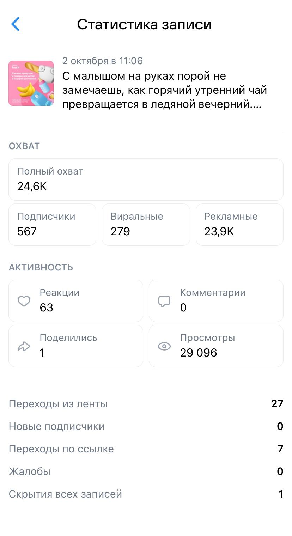The width and height of the screenshot is (292, 536).
Task: Tap the Статистика записи page title
Action: pos(144,24)
